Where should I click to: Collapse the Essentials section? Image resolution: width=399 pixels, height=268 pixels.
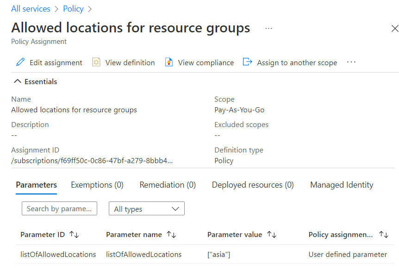tap(18, 82)
